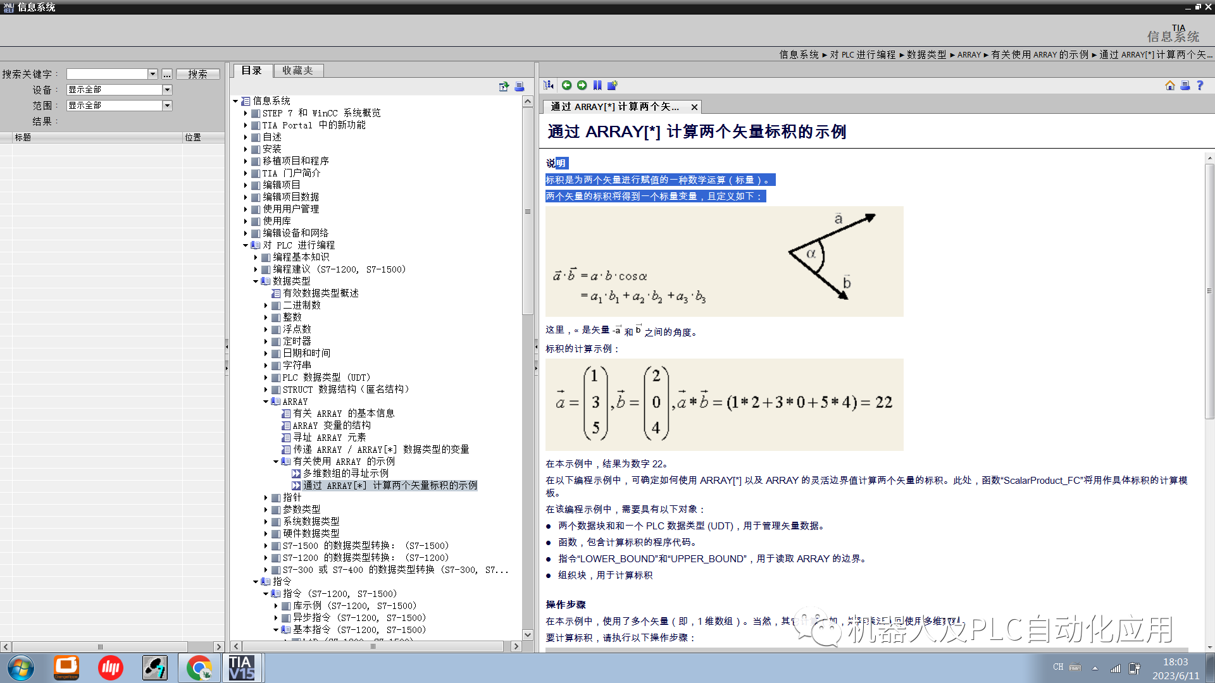Click inside the 搜索关键字 input field
The image size is (1215, 683).
pyautogui.click(x=107, y=74)
